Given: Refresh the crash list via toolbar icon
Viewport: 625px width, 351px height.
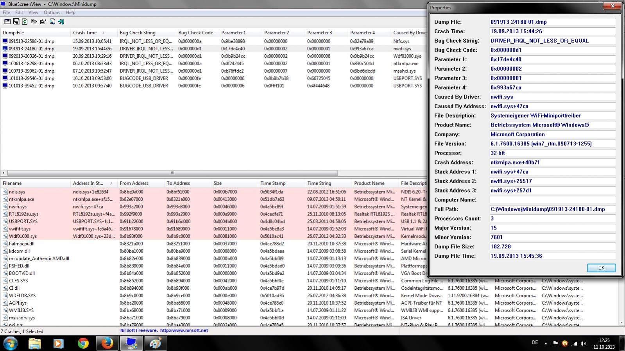Looking at the screenshot, I should click(25, 21).
